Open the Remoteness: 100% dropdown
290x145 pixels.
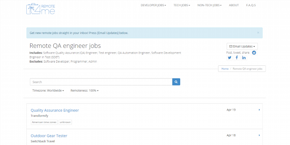pos(85,90)
